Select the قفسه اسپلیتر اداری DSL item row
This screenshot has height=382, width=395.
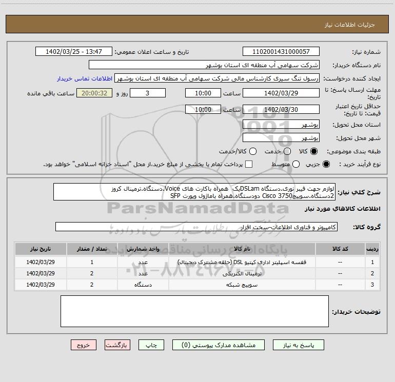pyautogui.click(x=197, y=262)
